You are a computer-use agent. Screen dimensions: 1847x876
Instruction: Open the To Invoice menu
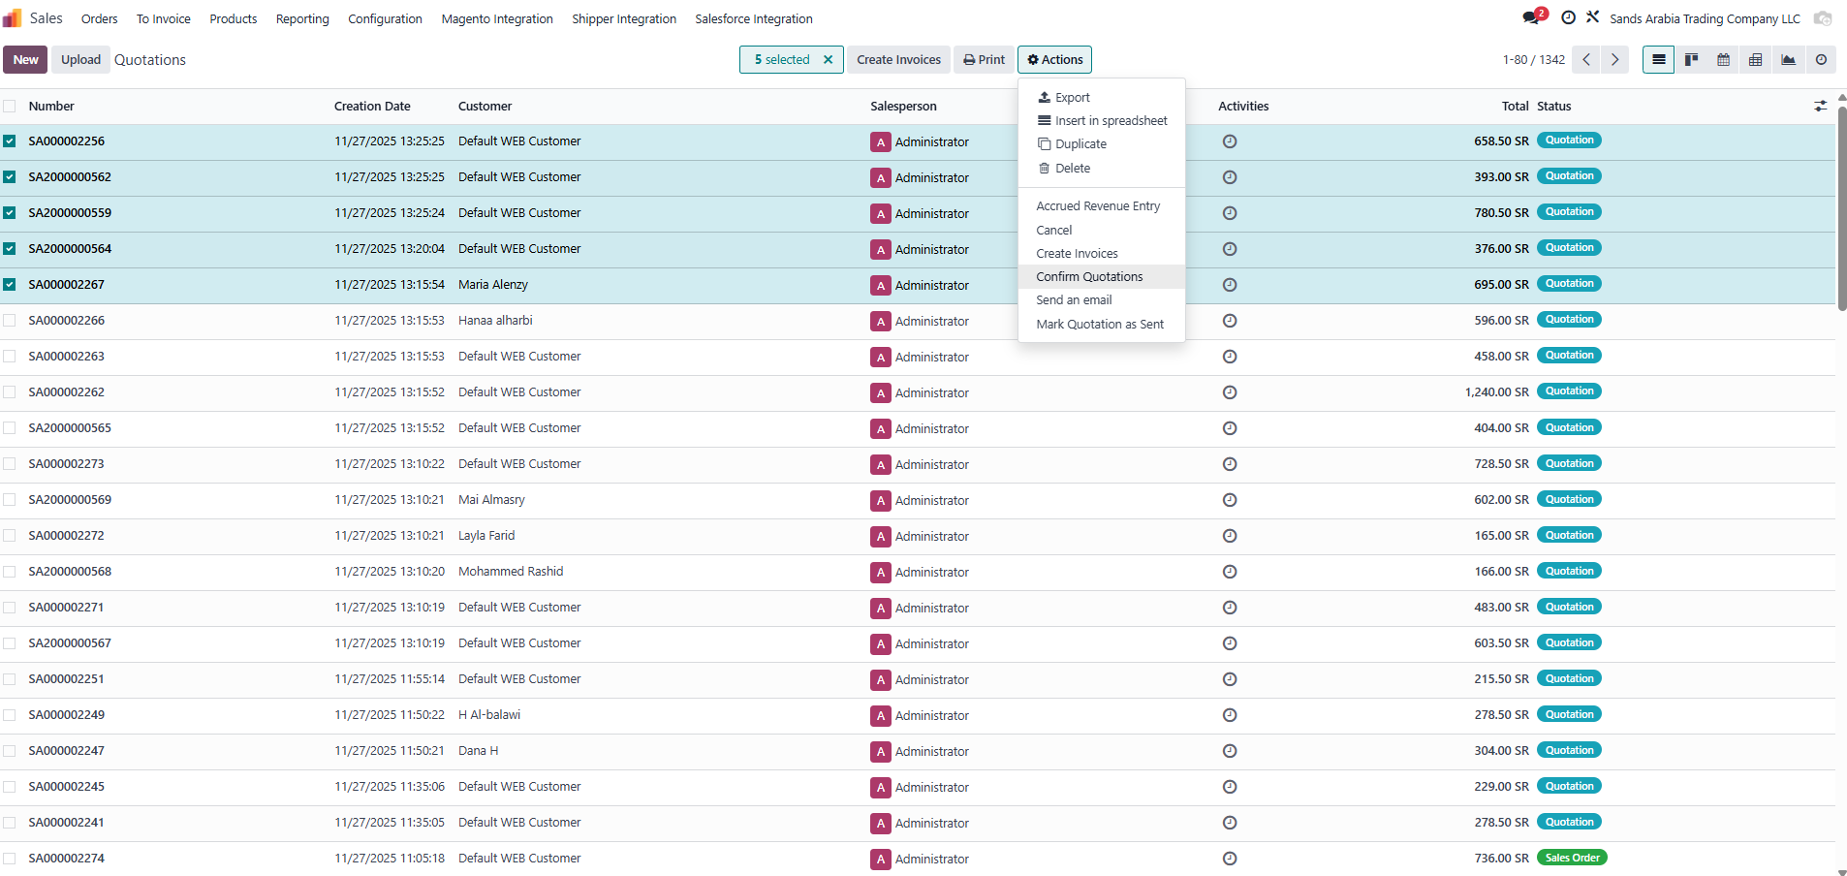(x=164, y=18)
